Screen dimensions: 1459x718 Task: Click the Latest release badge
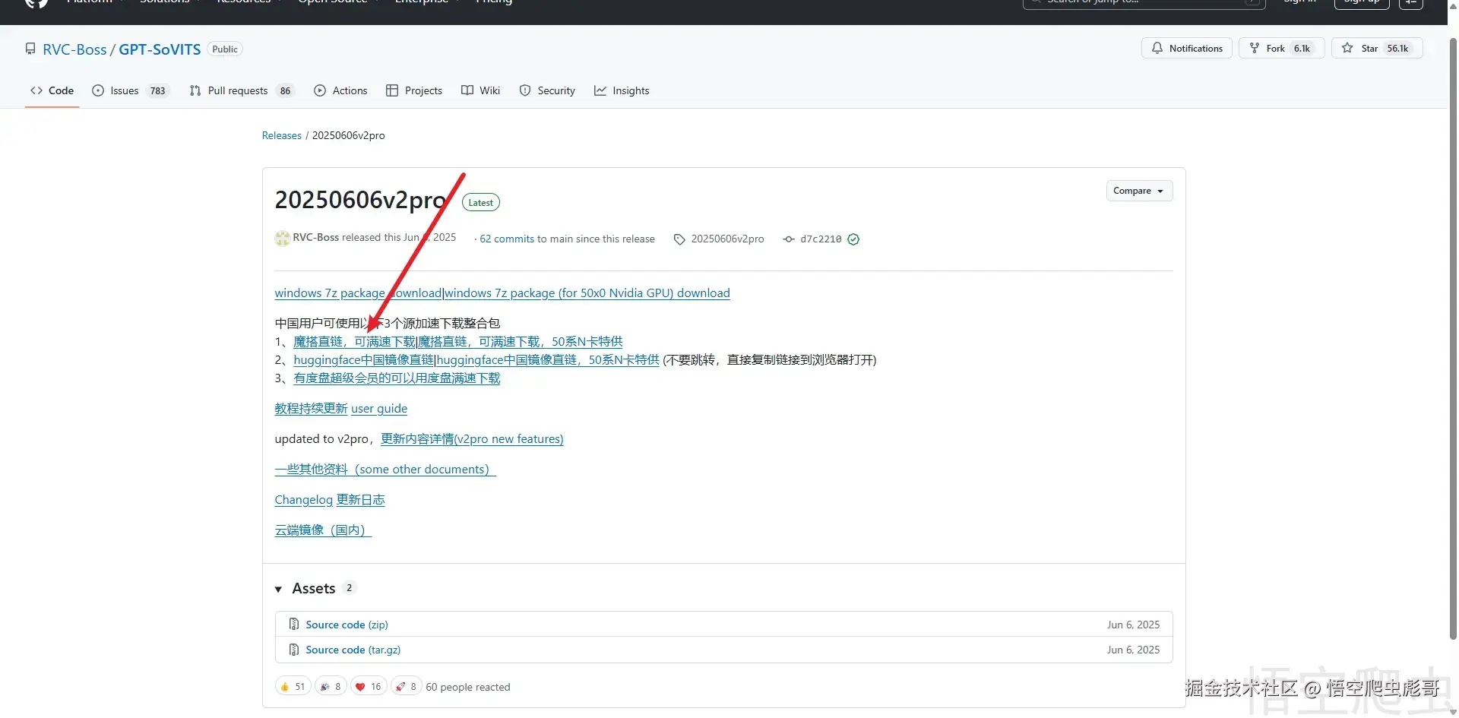pyautogui.click(x=481, y=203)
